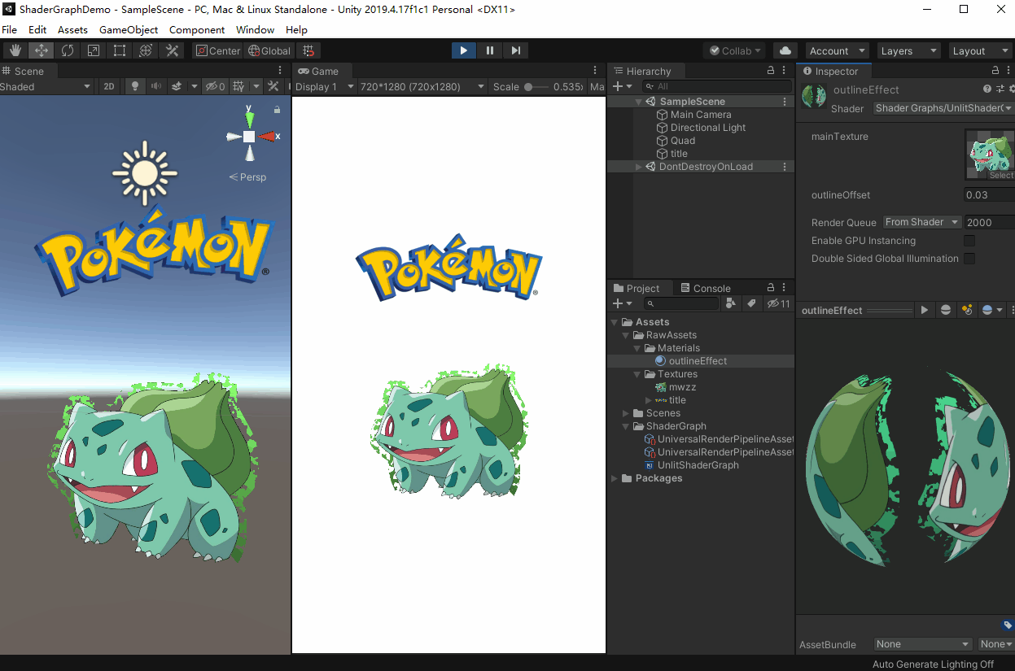Open the Scene panel options menu
The image size is (1015, 671).
[280, 71]
